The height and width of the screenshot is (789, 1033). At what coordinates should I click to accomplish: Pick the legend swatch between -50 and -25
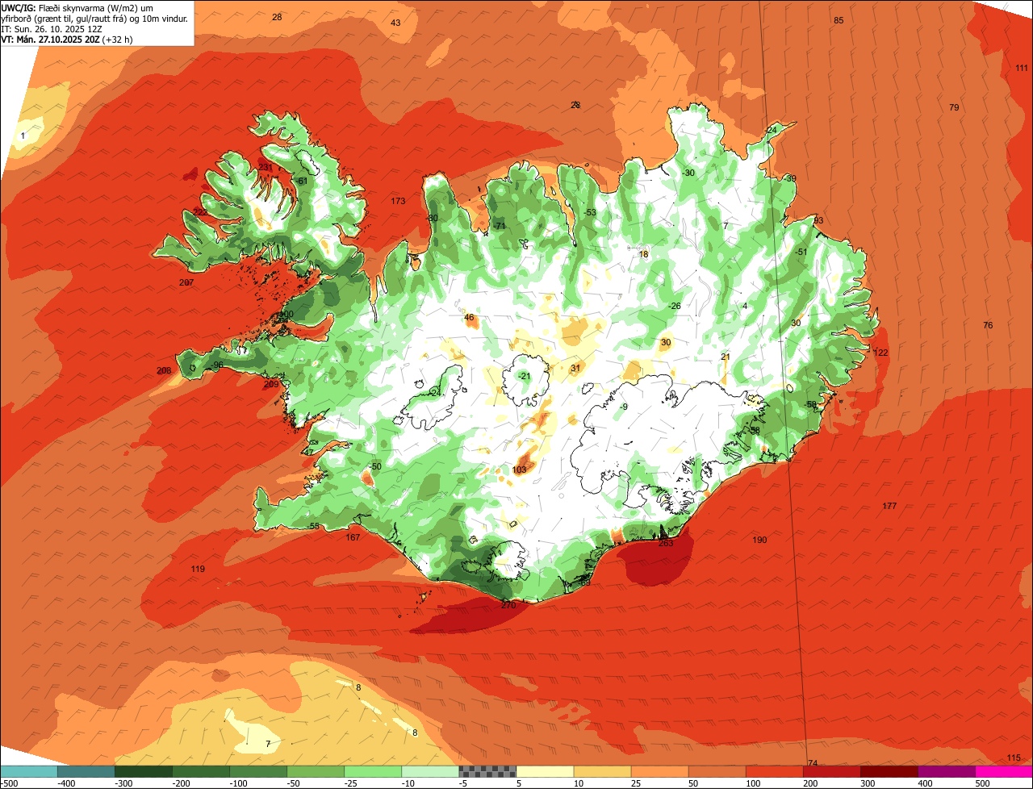pos(315,771)
